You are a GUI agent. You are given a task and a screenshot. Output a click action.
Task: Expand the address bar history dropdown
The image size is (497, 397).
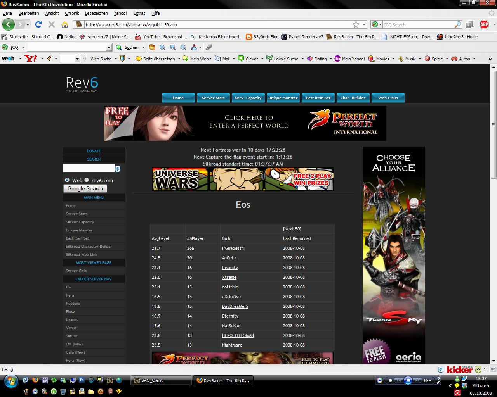pyautogui.click(x=364, y=24)
